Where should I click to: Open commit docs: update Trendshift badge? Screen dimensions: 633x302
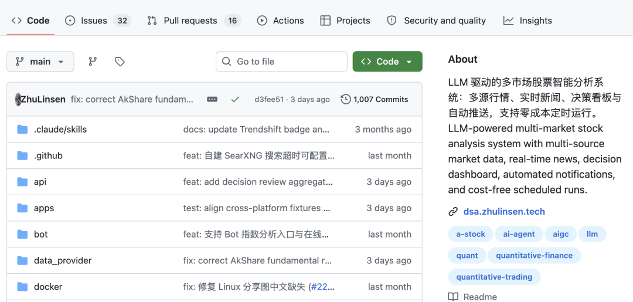pyautogui.click(x=256, y=129)
